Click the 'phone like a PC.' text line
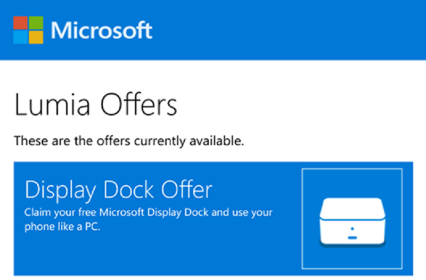Image resolution: width=426 pixels, height=280 pixels. tap(62, 226)
